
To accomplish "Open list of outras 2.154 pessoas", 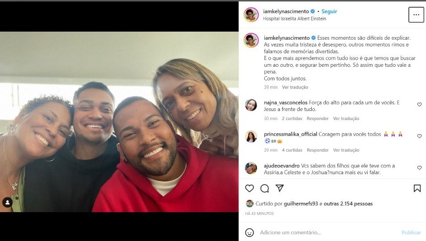I will pyautogui.click(x=348, y=204).
